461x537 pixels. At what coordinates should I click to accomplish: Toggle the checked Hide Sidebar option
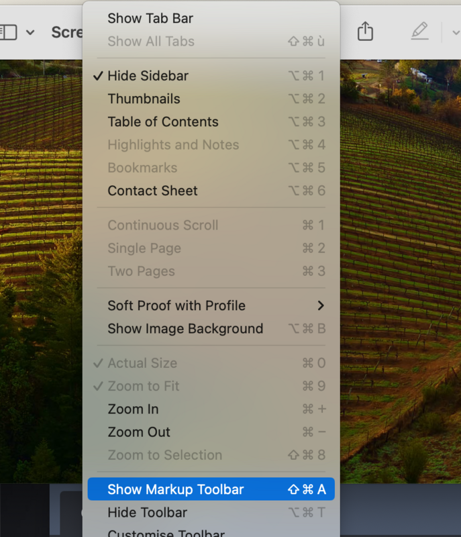coord(148,76)
